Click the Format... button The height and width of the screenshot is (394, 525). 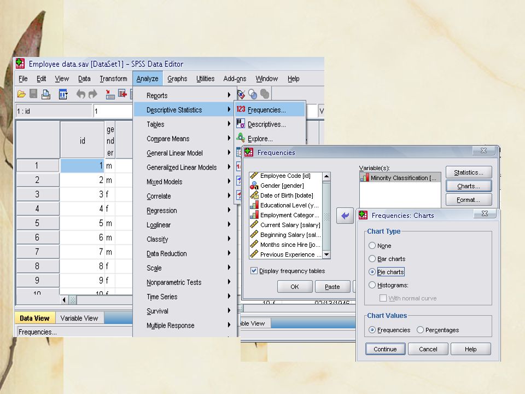pyautogui.click(x=469, y=200)
